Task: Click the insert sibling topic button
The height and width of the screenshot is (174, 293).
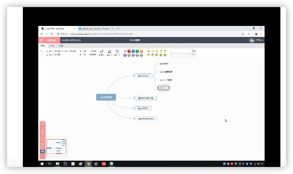Action: click(x=53, y=55)
